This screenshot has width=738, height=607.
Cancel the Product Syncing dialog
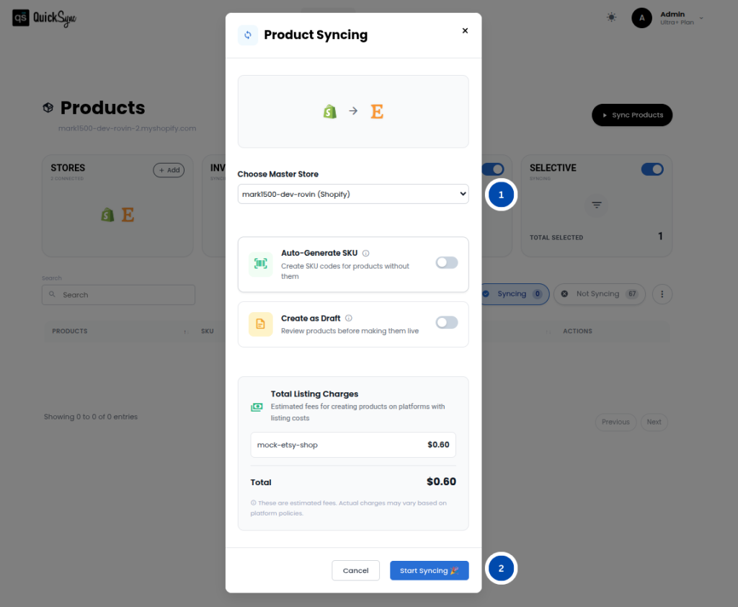click(x=355, y=570)
